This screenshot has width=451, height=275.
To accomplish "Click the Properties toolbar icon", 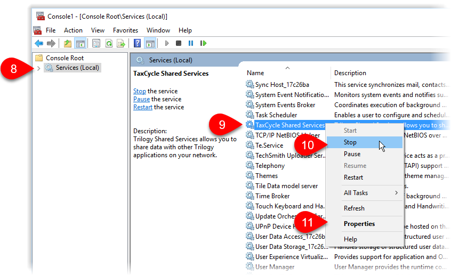I will coord(96,44).
